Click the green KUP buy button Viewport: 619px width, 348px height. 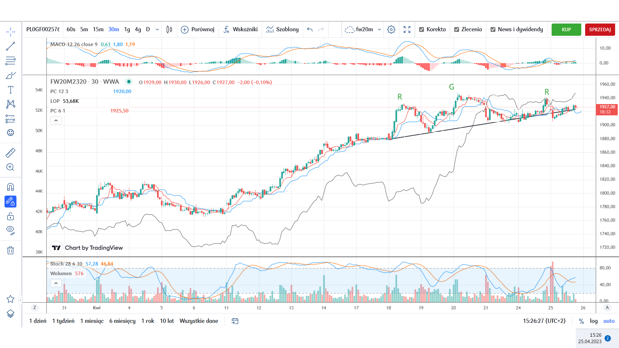pyautogui.click(x=566, y=29)
